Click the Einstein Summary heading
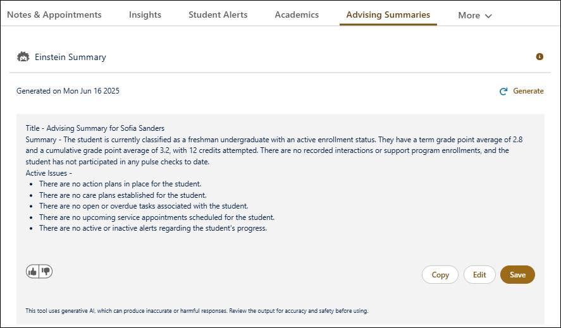The width and height of the screenshot is (561, 328). tap(70, 57)
